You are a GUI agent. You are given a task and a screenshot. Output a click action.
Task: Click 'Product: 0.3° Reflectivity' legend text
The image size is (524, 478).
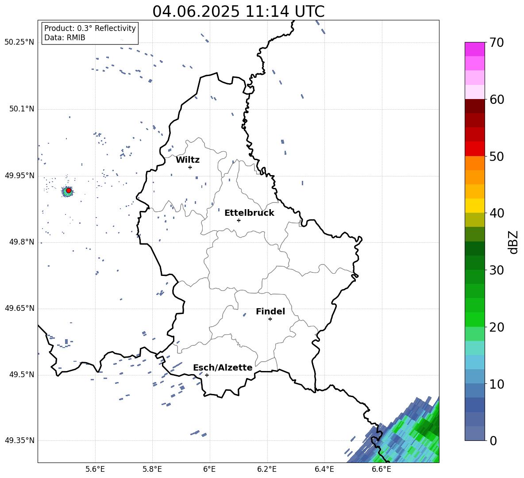[x=90, y=28]
